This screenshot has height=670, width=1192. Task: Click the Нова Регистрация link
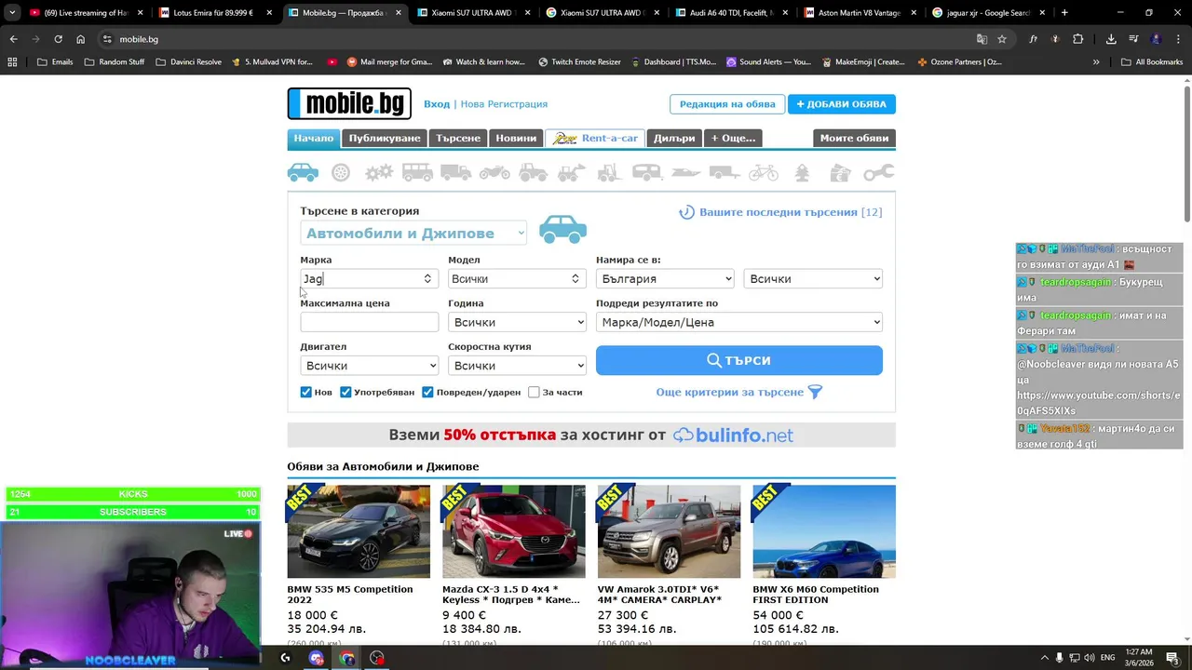(504, 104)
